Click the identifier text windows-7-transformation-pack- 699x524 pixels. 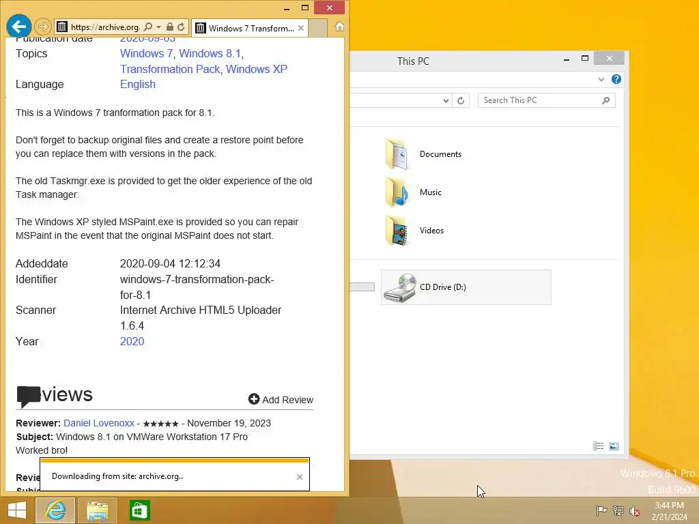pyautogui.click(x=197, y=279)
